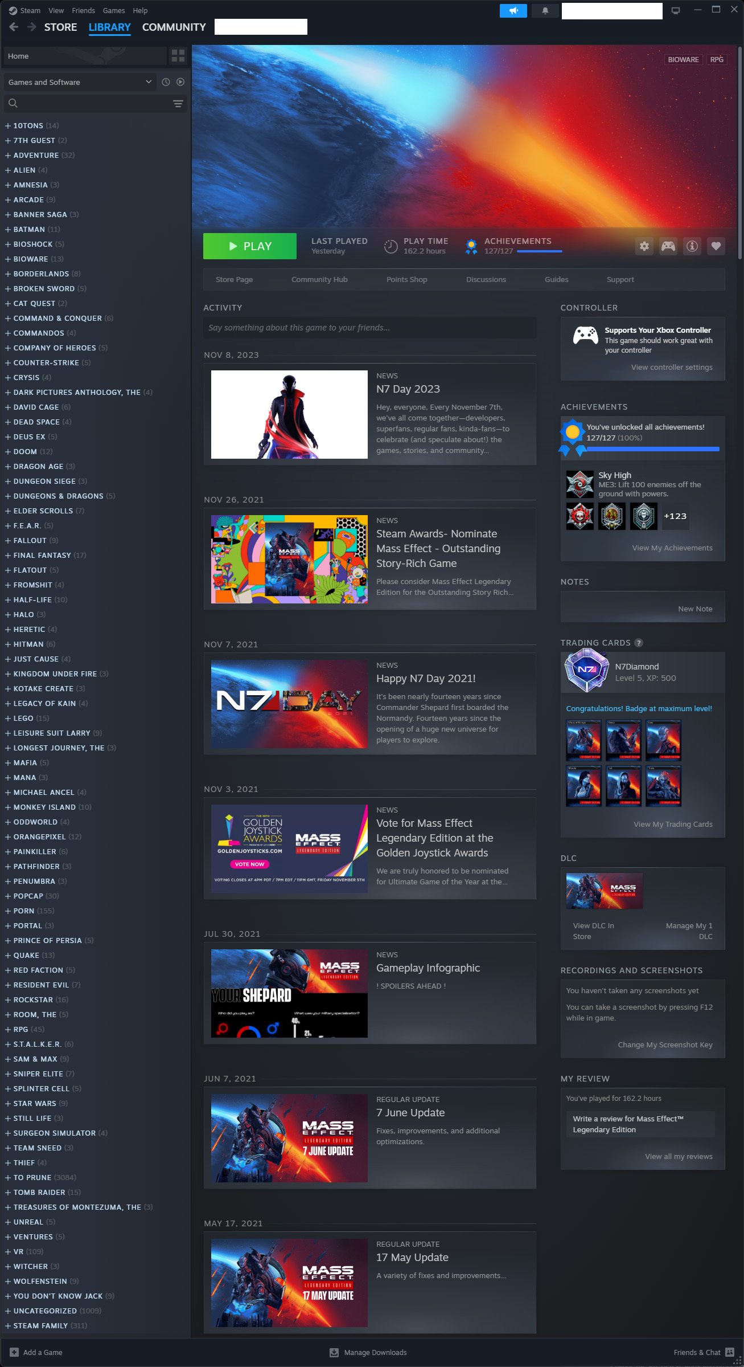744x1367 pixels.
Task: Show game info icon
Action: (692, 246)
